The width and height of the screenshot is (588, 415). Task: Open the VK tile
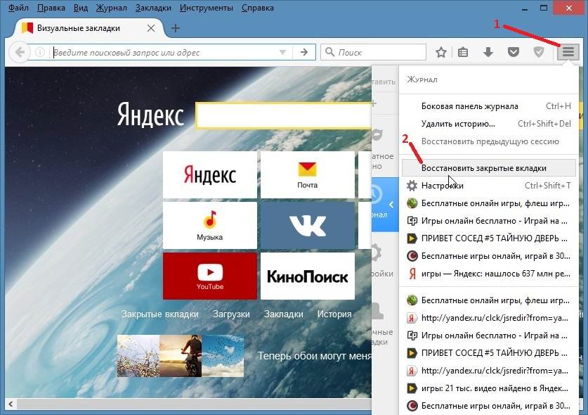(308, 225)
